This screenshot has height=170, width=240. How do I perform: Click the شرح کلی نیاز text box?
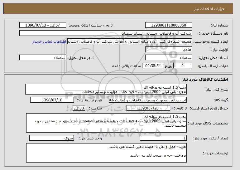tap(106, 89)
